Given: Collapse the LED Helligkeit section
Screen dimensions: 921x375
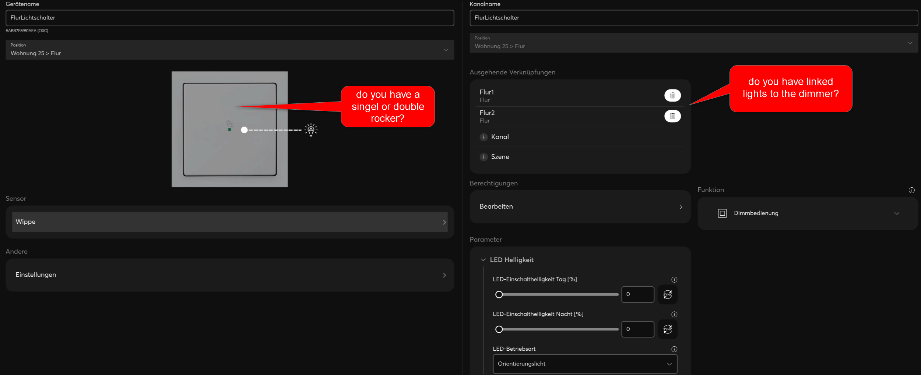Looking at the screenshot, I should [483, 260].
